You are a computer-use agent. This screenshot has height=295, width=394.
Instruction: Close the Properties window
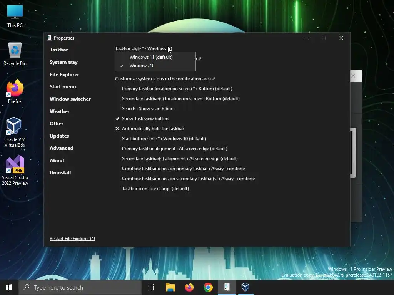[x=341, y=38]
